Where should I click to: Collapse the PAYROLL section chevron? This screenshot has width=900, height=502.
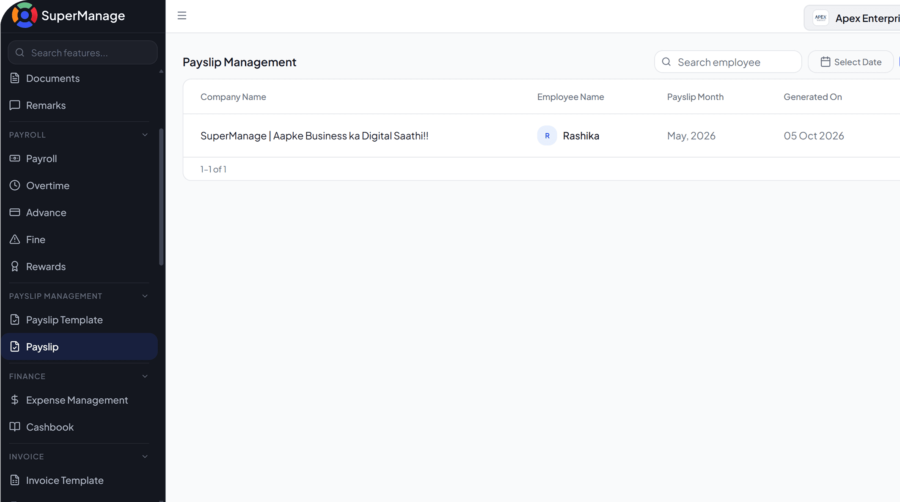145,135
